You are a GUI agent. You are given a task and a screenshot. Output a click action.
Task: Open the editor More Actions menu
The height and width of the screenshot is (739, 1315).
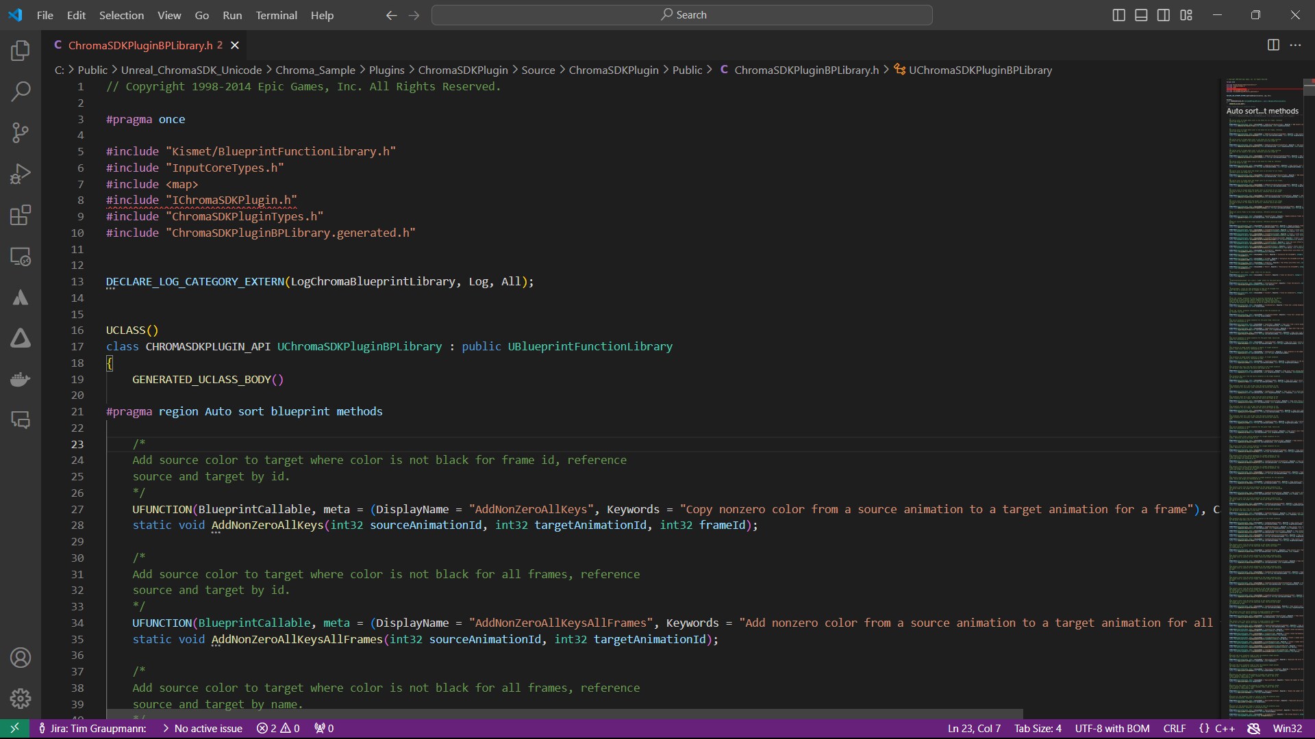(x=1296, y=45)
